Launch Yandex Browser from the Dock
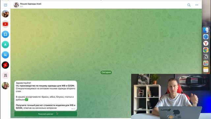The width and height of the screenshot is (211, 119). (x=206, y=43)
